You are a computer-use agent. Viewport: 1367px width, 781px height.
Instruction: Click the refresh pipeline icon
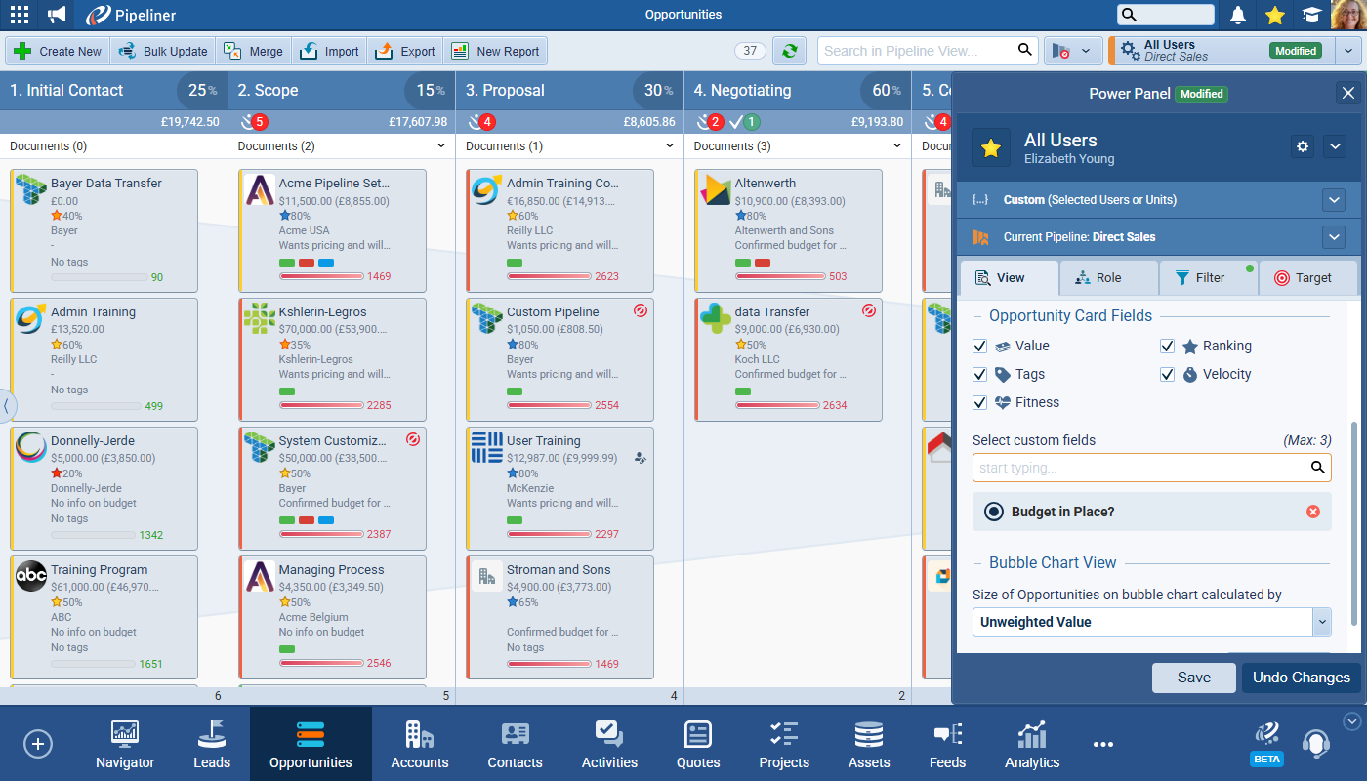[x=789, y=51]
